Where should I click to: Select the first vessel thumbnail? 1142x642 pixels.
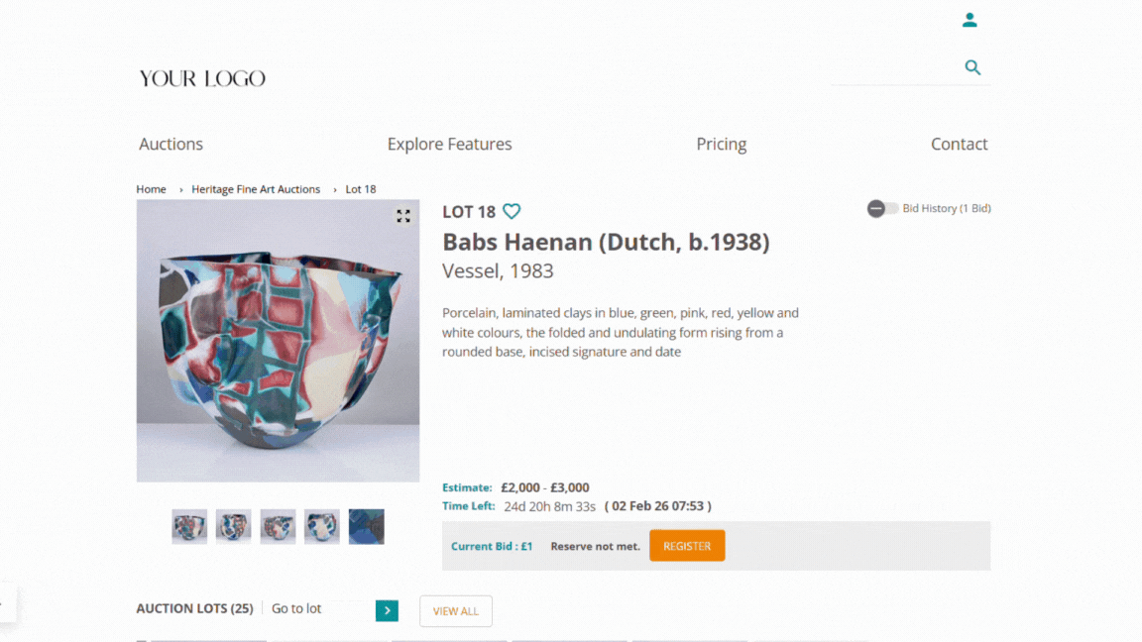coord(189,527)
